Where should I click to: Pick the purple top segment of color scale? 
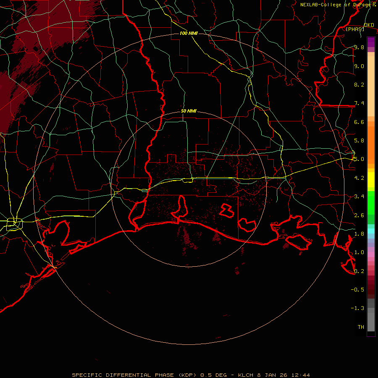pyautogui.click(x=371, y=42)
